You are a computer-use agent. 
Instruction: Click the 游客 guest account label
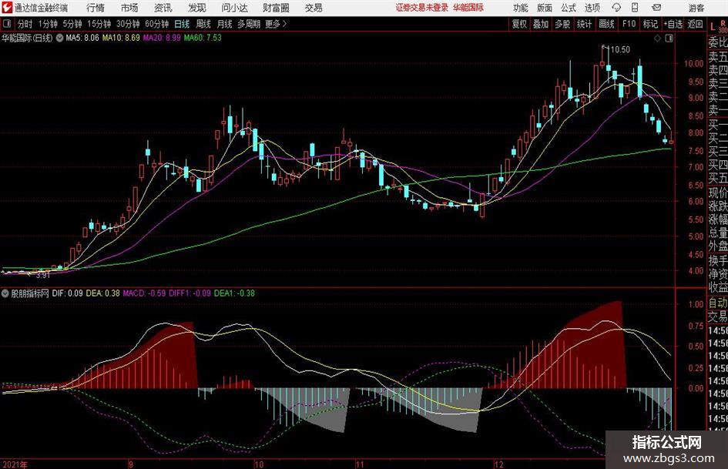pyautogui.click(x=696, y=8)
